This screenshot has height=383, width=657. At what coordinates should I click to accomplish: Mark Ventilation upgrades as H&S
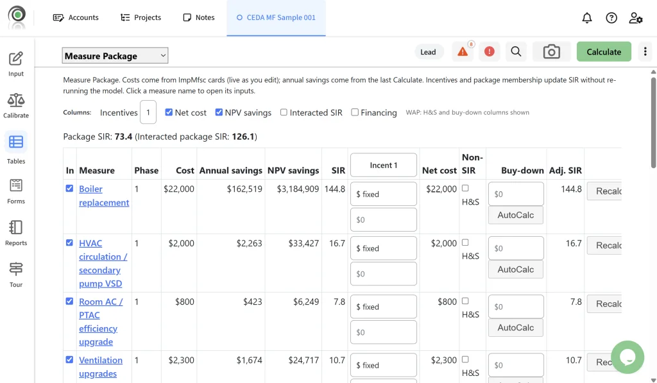(465, 359)
